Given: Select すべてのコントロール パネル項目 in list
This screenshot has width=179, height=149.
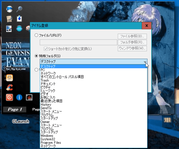Looking at the screenshot, I should click(x=93, y=77).
